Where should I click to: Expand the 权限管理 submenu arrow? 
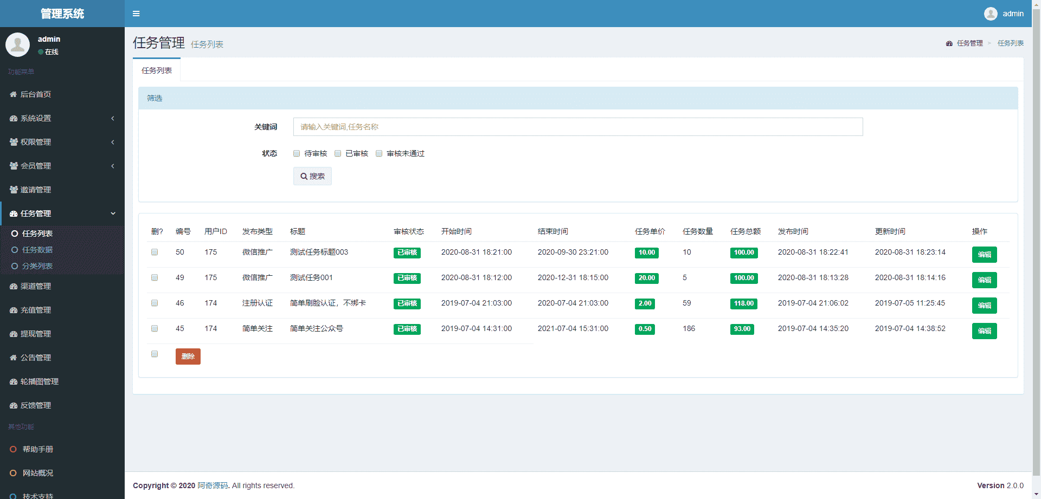pyautogui.click(x=113, y=142)
